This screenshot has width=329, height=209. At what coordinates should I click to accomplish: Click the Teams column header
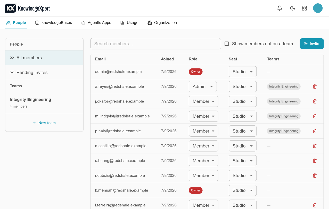pyautogui.click(x=273, y=59)
